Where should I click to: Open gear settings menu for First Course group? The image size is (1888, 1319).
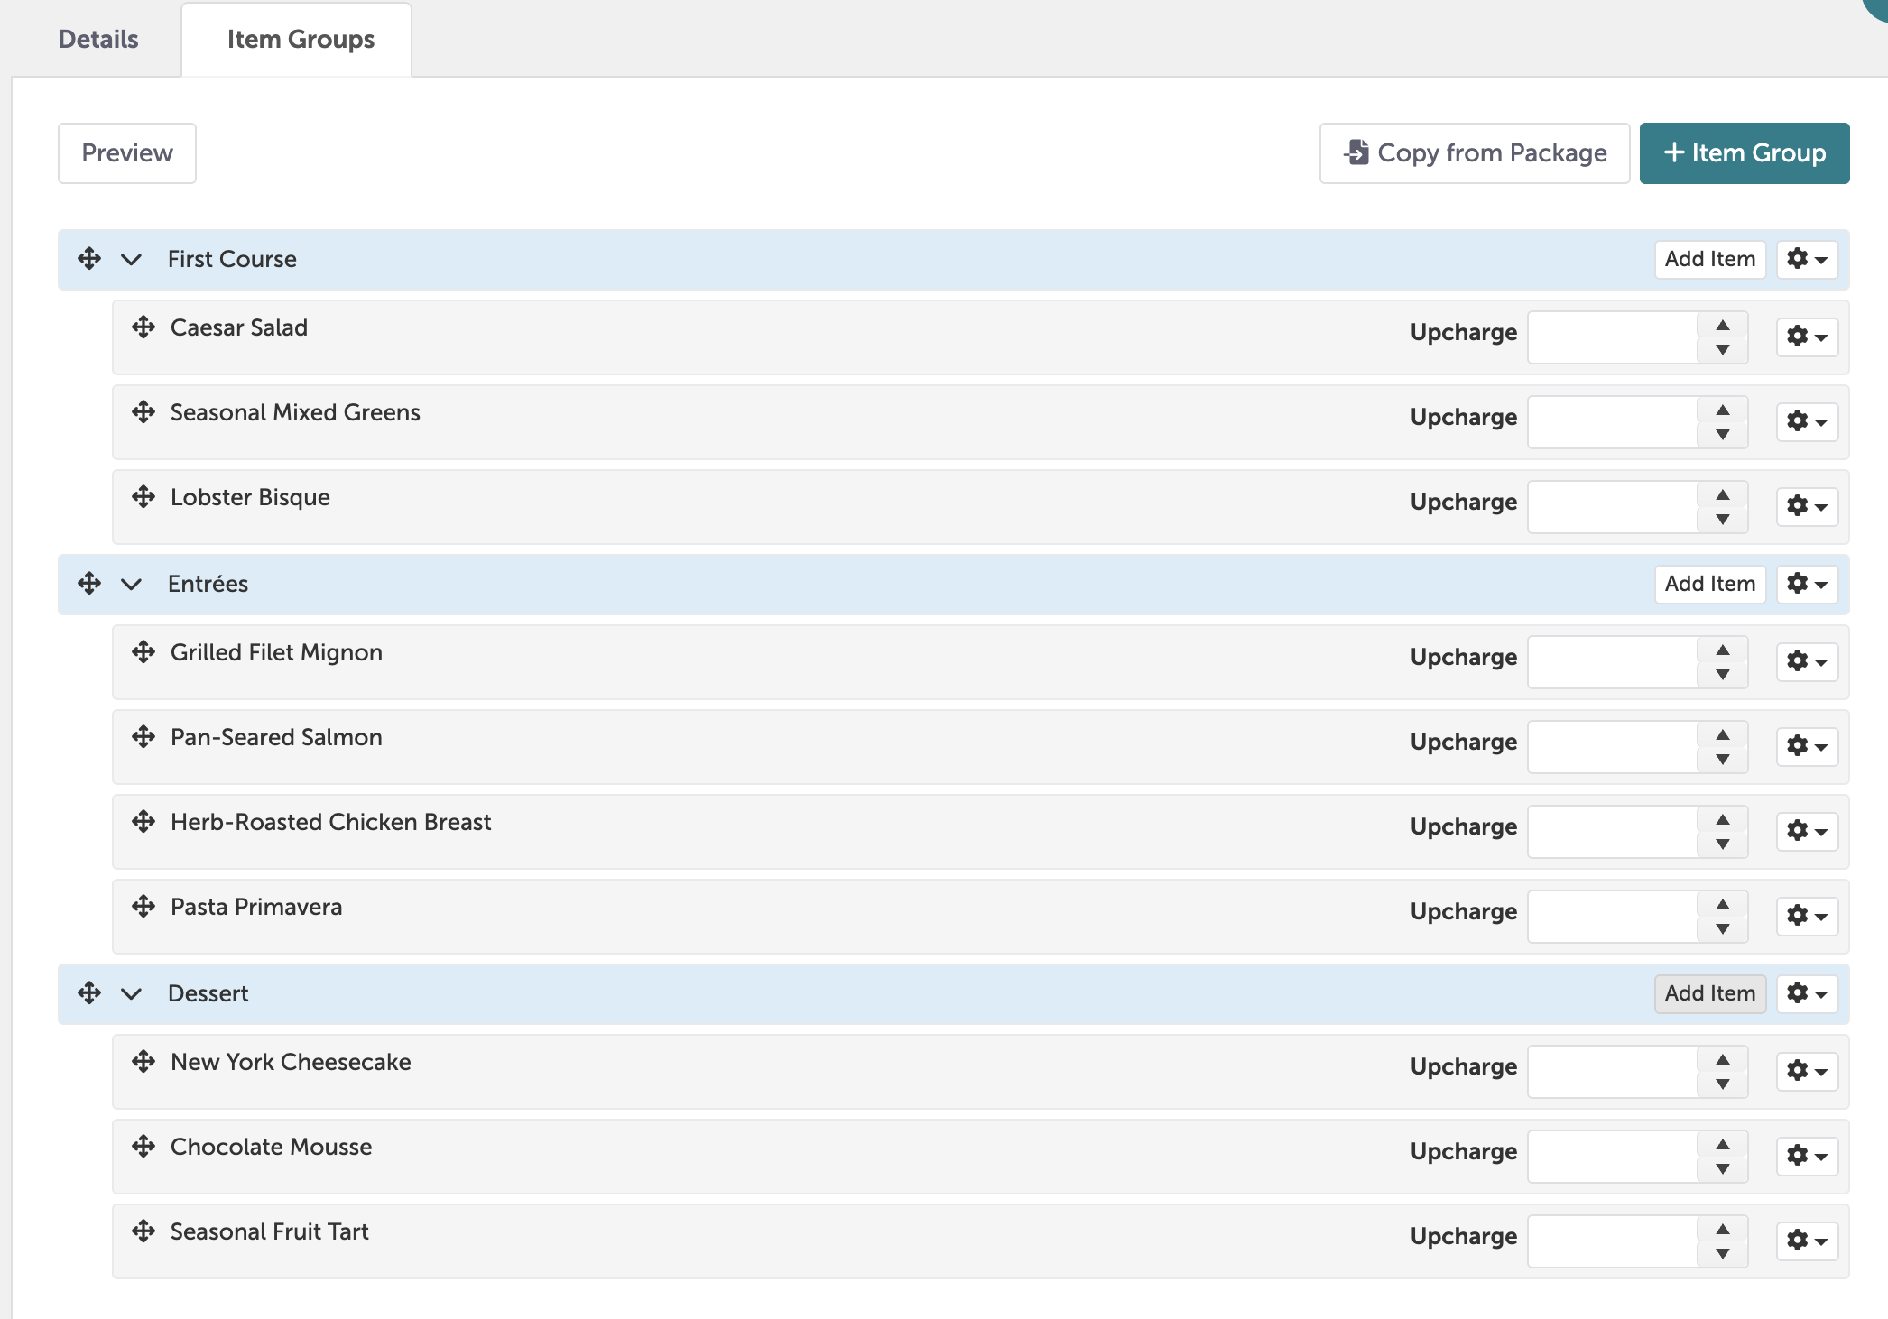(1807, 259)
